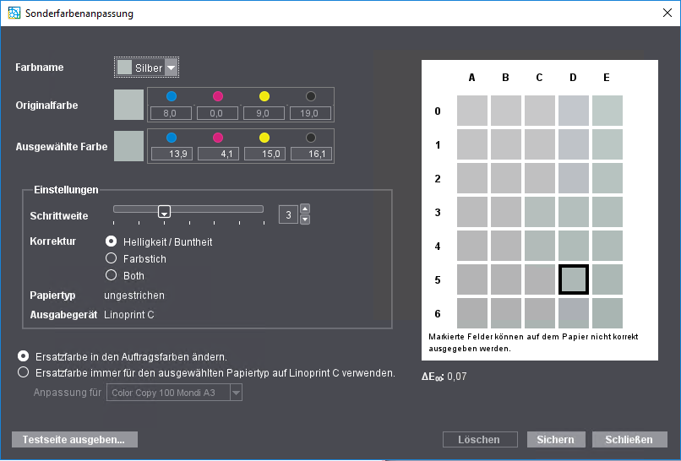Click the selected color black field 16,1
The width and height of the screenshot is (681, 461).
pyautogui.click(x=311, y=154)
